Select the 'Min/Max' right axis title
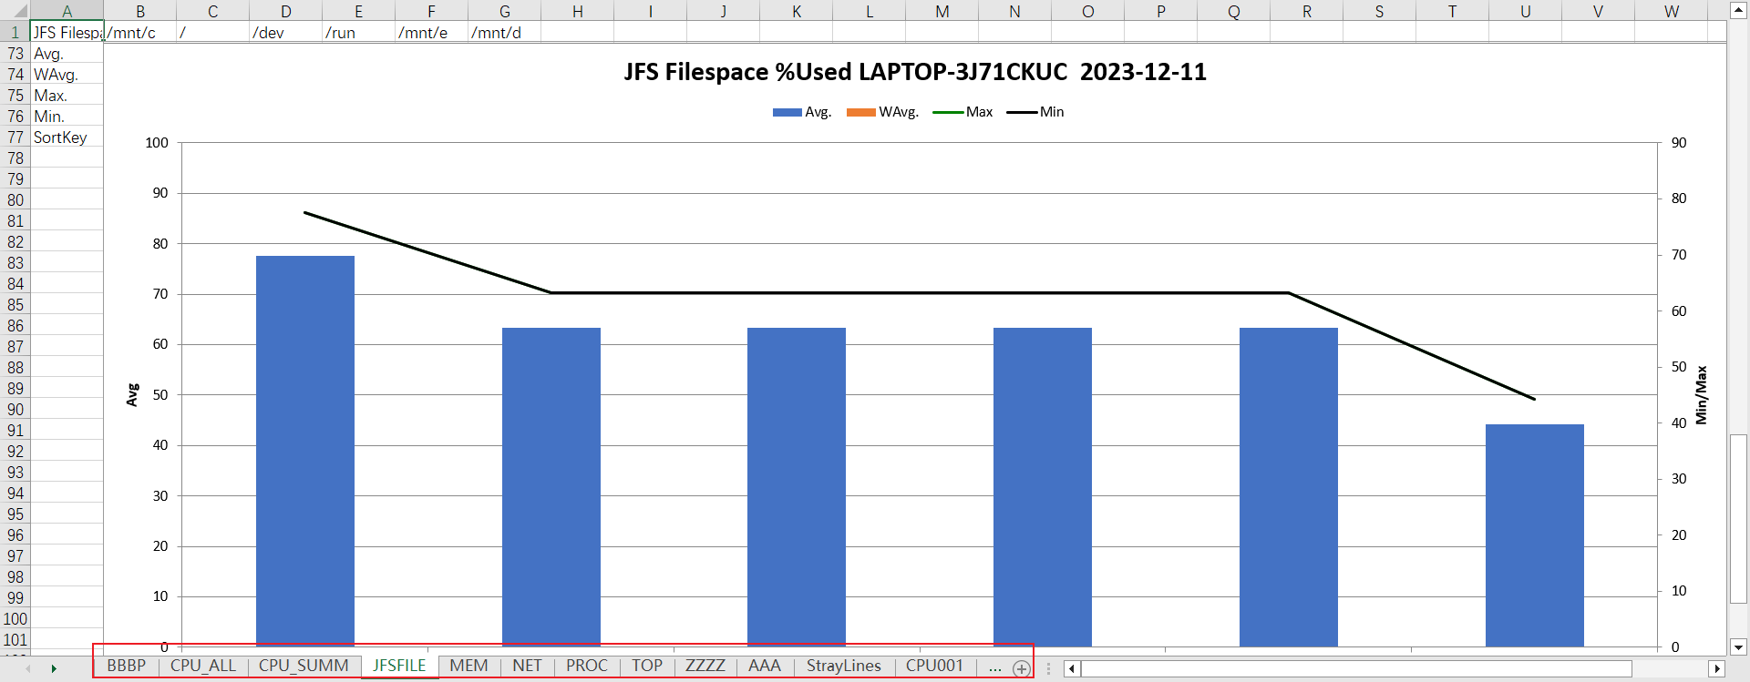The width and height of the screenshot is (1750, 682). (1701, 394)
